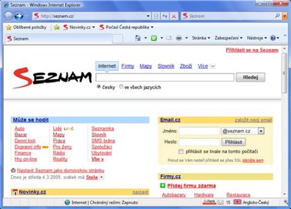291x209 pixels.
Task: Select the ve všech jazycích radio button
Action: pyautogui.click(x=121, y=86)
